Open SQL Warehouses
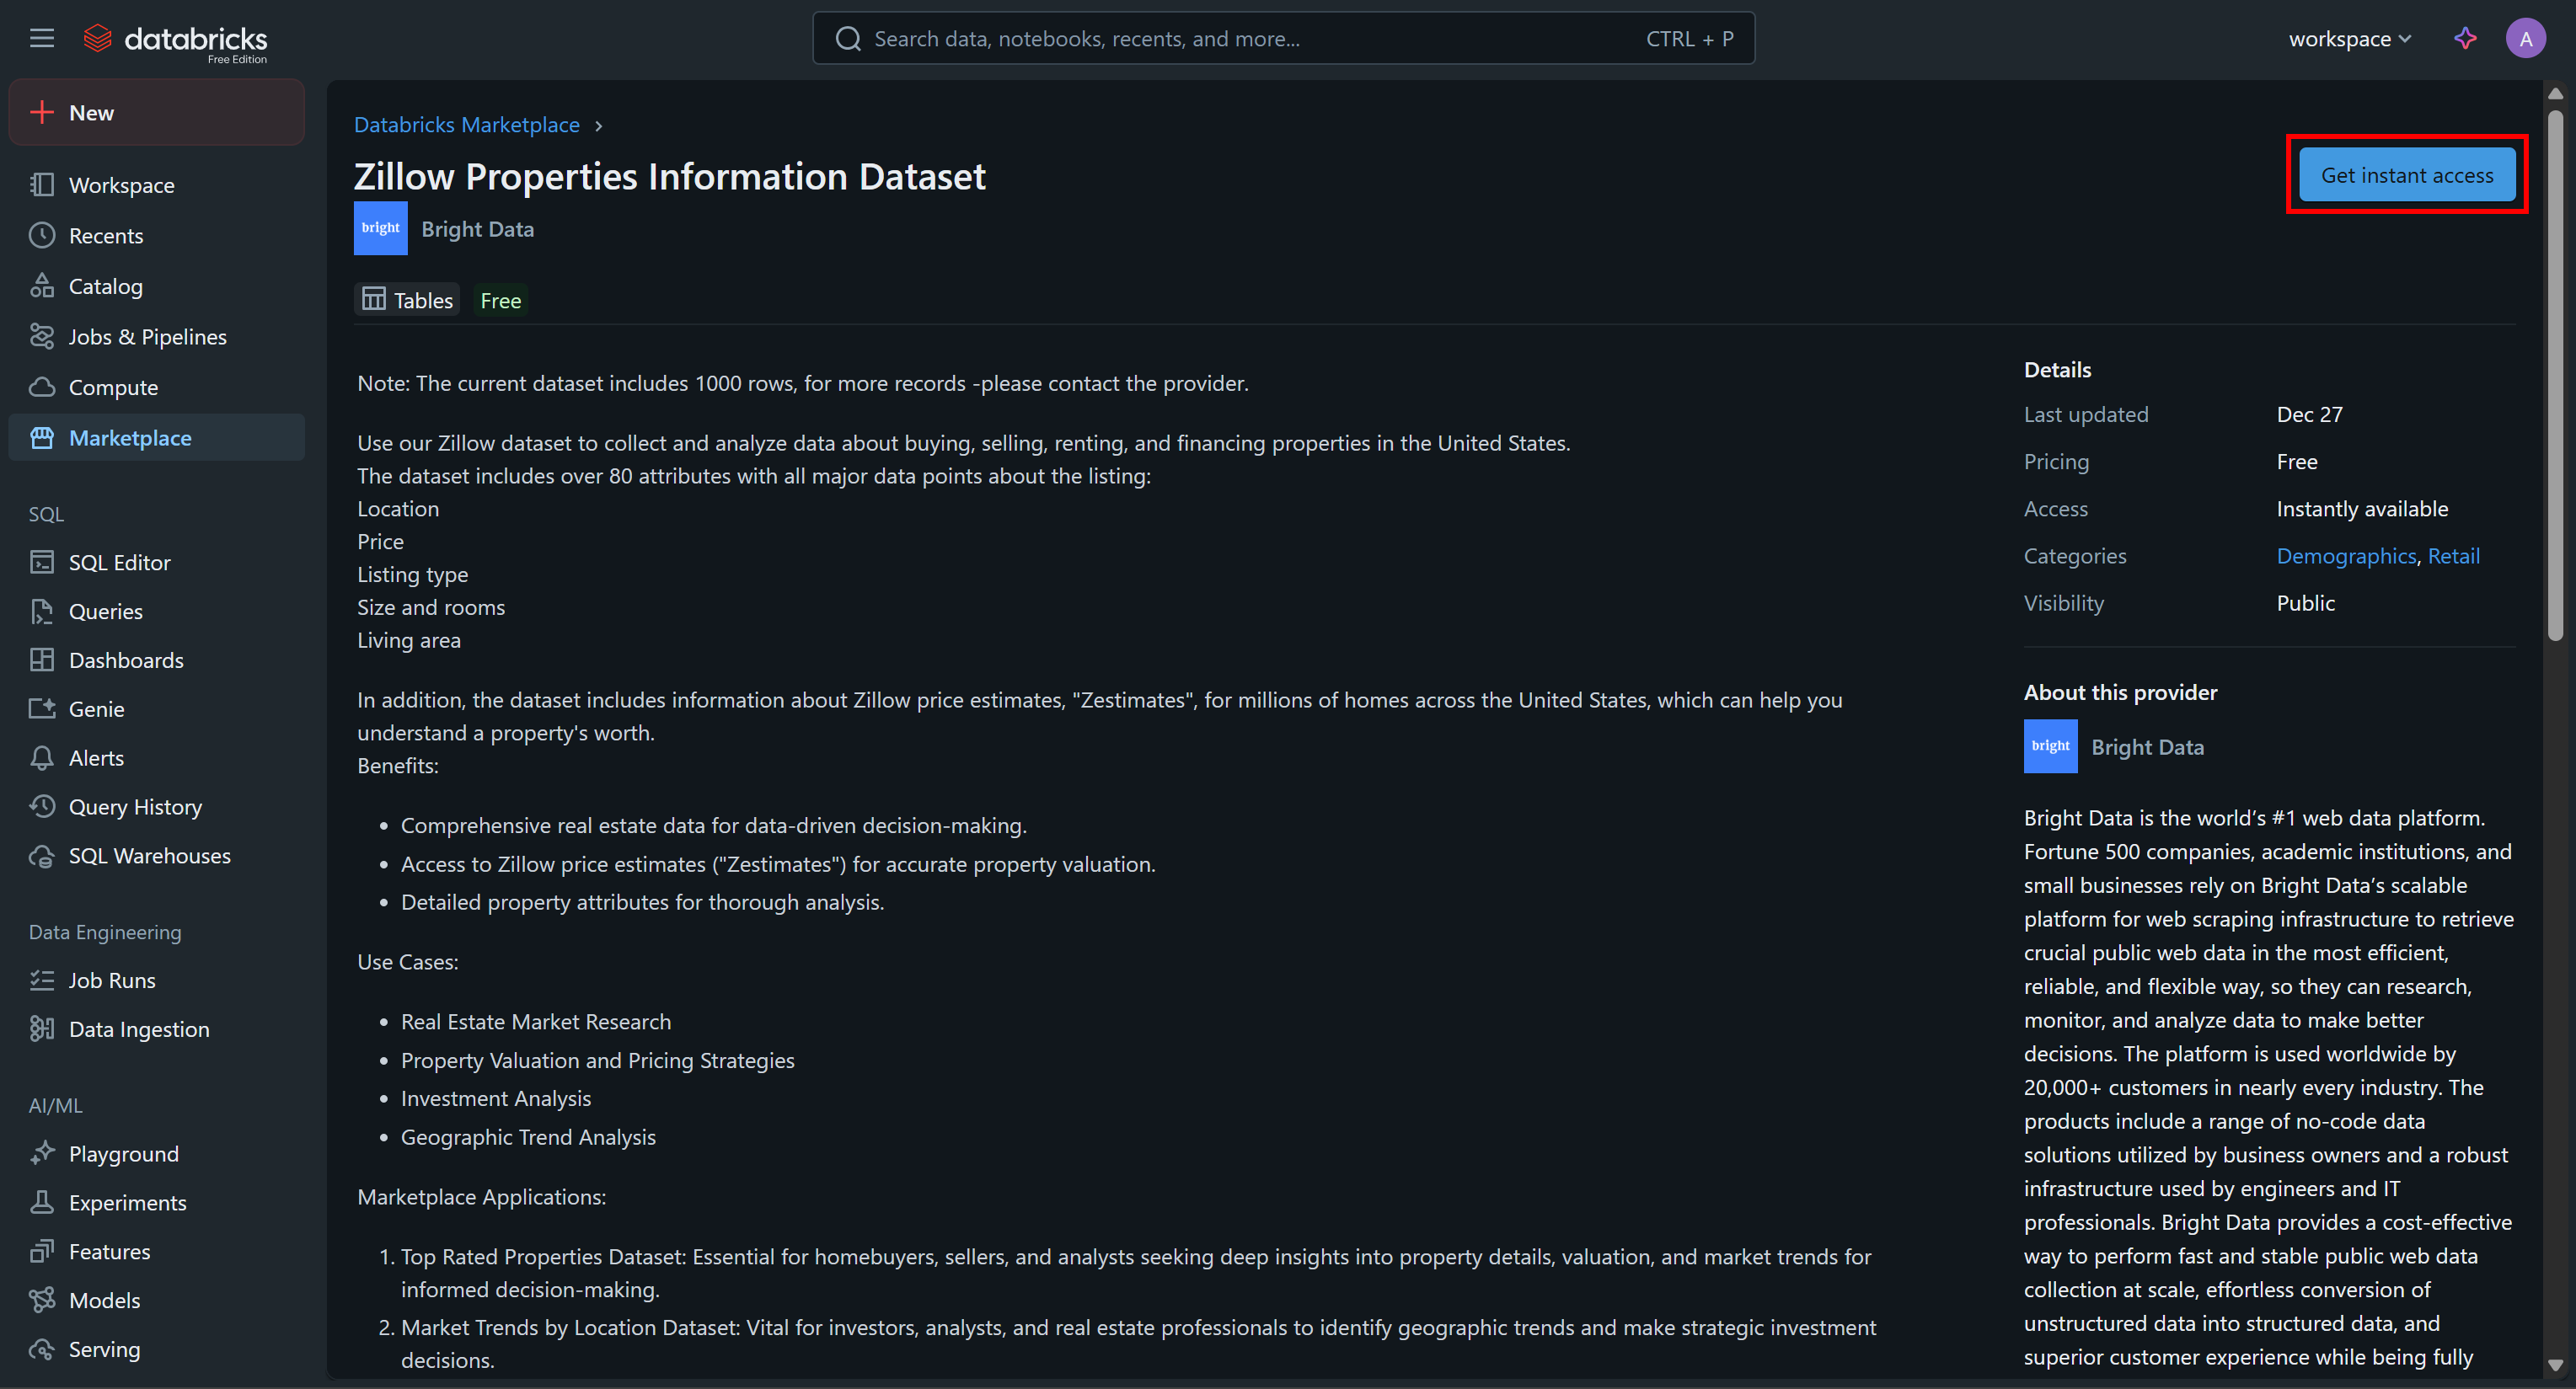The width and height of the screenshot is (2576, 1389). (149, 855)
